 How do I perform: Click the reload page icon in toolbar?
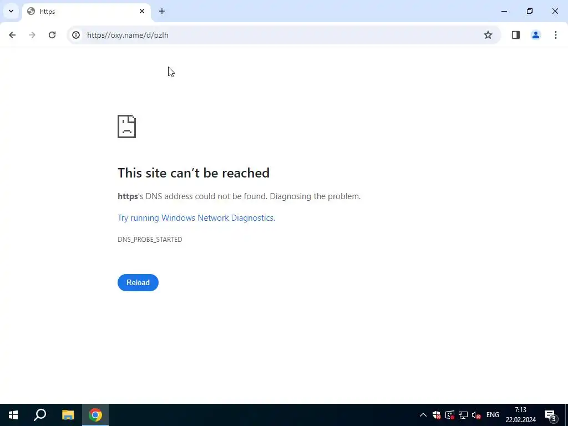(x=52, y=35)
